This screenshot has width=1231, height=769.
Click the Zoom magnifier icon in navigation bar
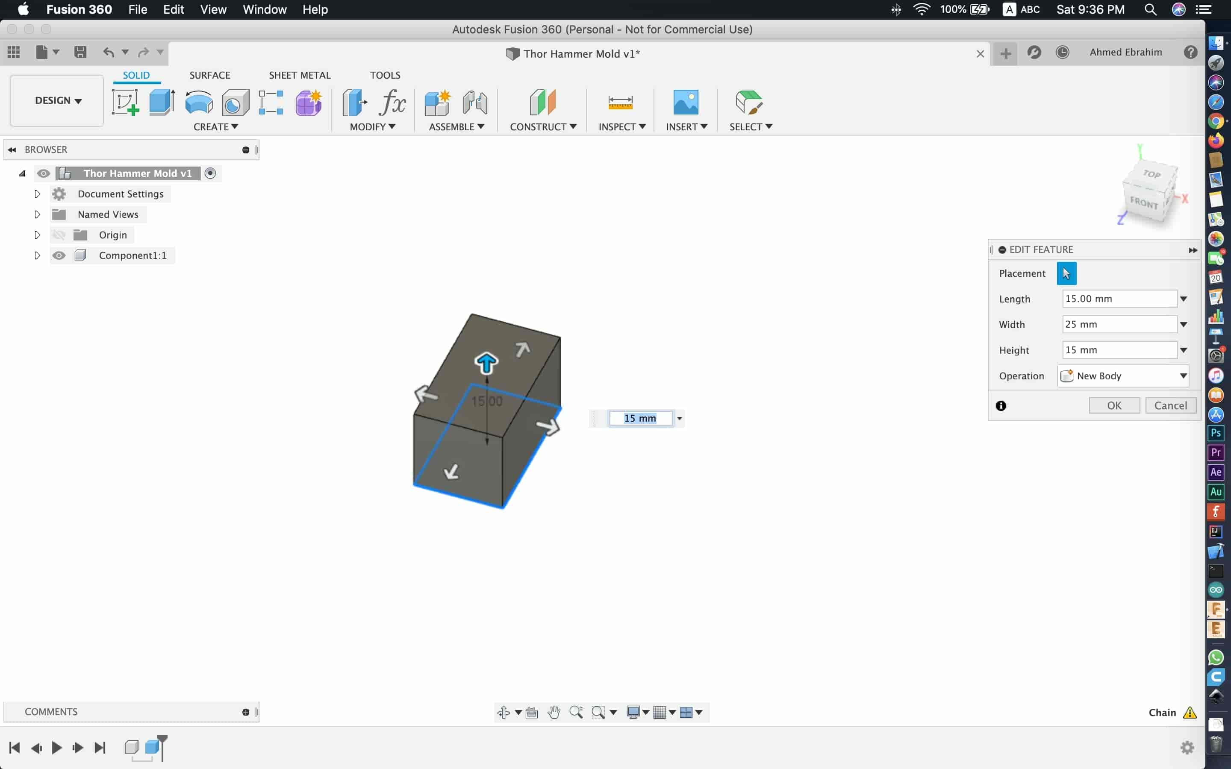(x=576, y=712)
